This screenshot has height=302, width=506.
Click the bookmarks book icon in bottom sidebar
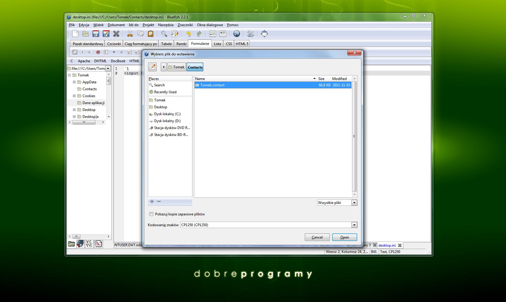point(80,244)
